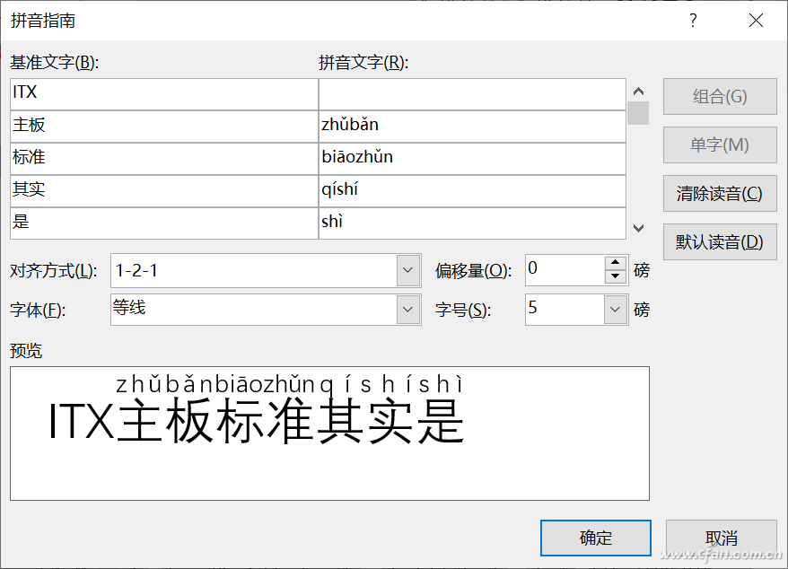
Task: Click the 单字(M) button
Action: (x=720, y=144)
